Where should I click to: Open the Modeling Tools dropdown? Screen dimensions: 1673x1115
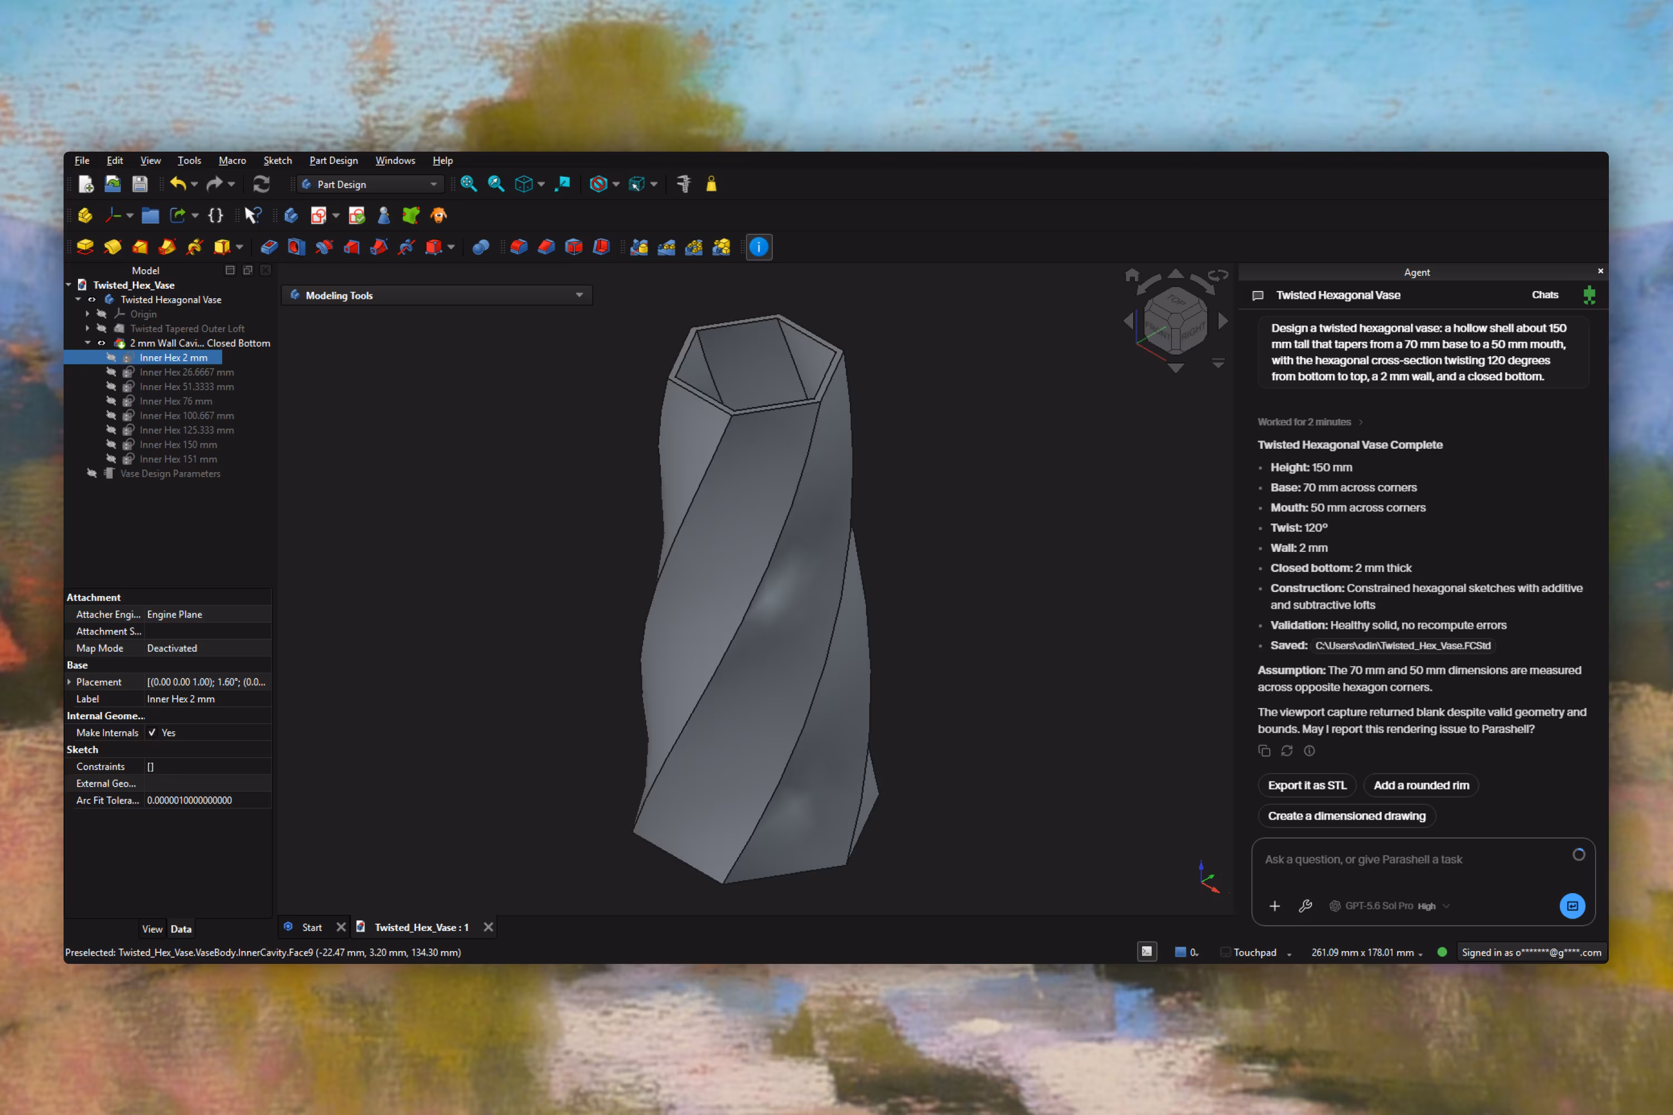coord(437,295)
